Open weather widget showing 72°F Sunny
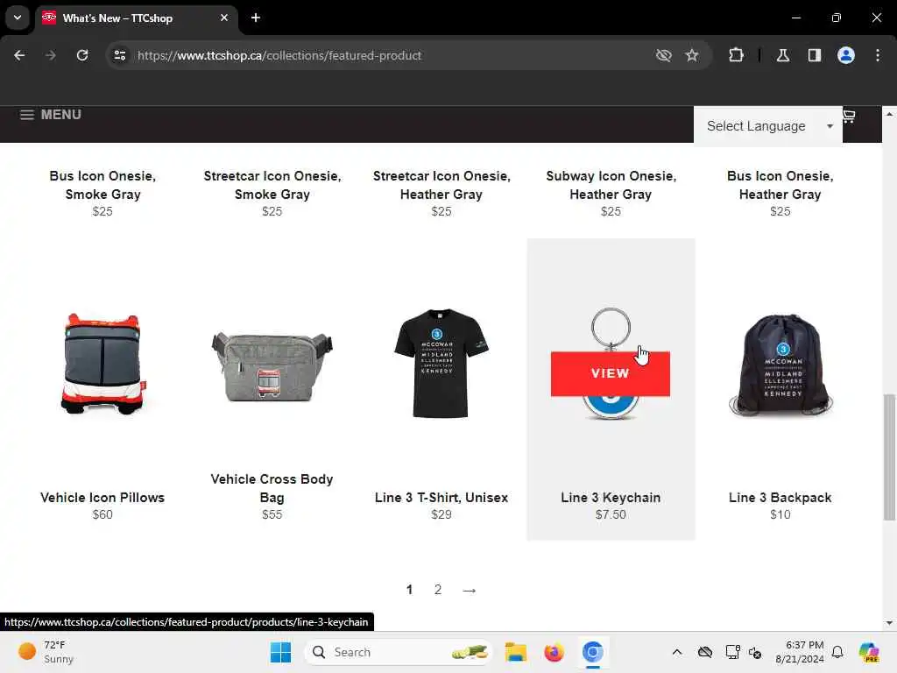 (46, 652)
